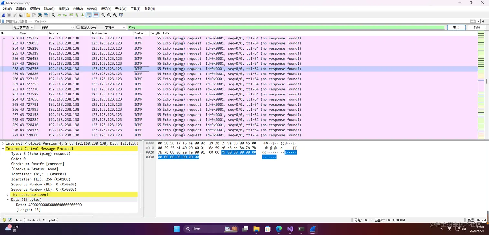Click the flag search text field
Viewport: 489px width, 235px height.
pyautogui.click(x=286, y=28)
